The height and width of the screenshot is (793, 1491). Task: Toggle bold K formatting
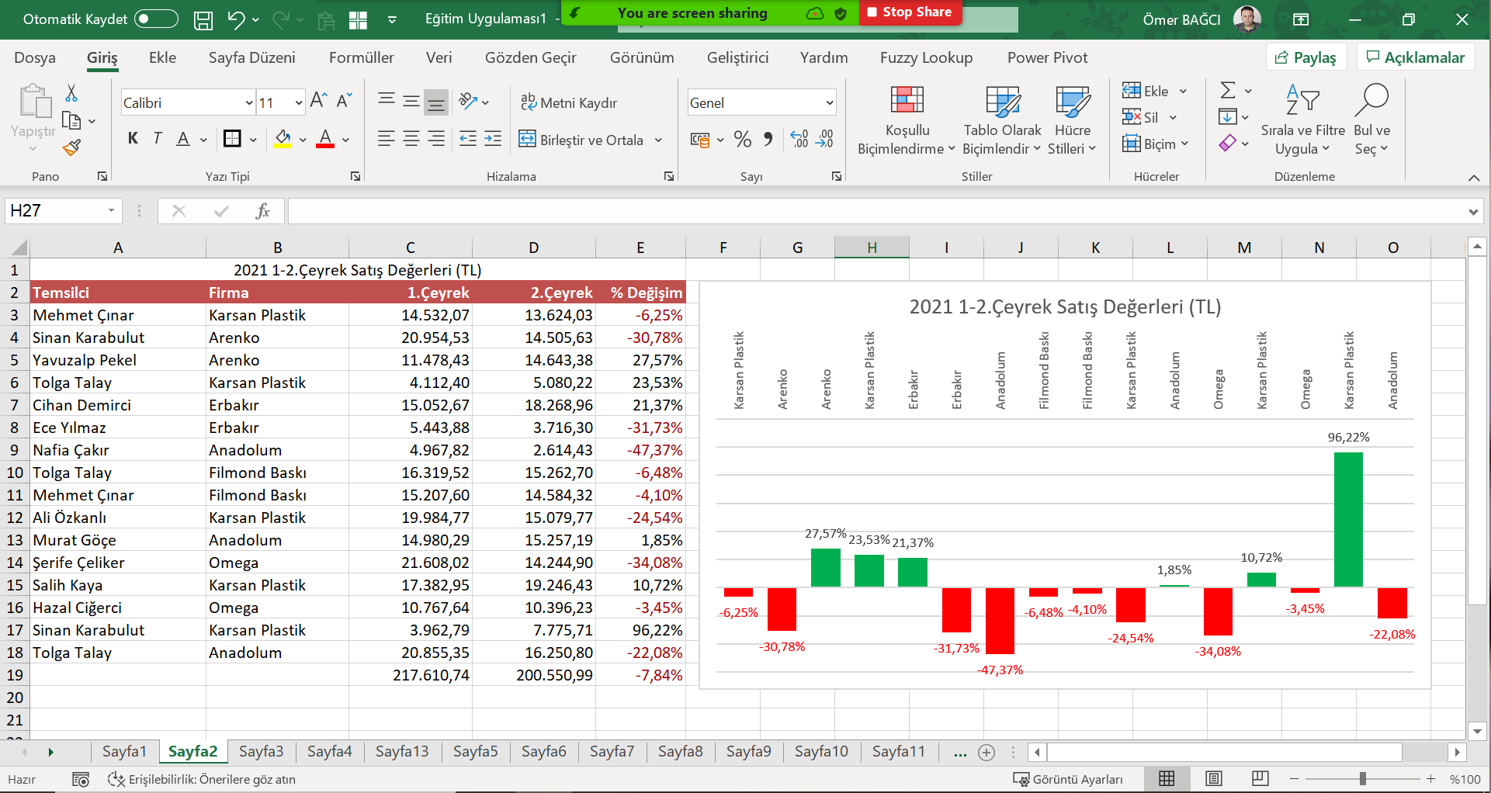coord(133,139)
